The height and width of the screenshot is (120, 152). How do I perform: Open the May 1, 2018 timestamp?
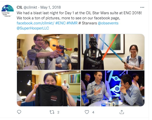pyautogui.click(x=51, y=7)
